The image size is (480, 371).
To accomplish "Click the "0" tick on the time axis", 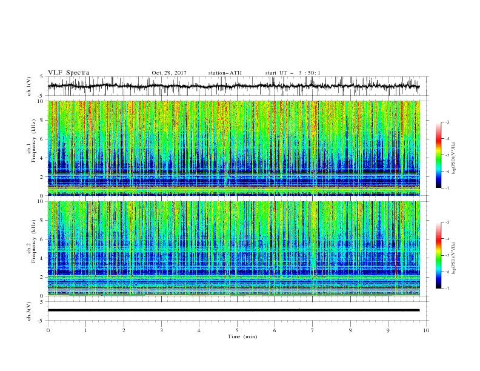I will (48, 330).
